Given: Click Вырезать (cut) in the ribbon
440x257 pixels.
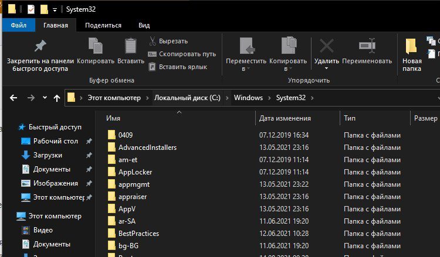Looking at the screenshot, I should (x=168, y=41).
